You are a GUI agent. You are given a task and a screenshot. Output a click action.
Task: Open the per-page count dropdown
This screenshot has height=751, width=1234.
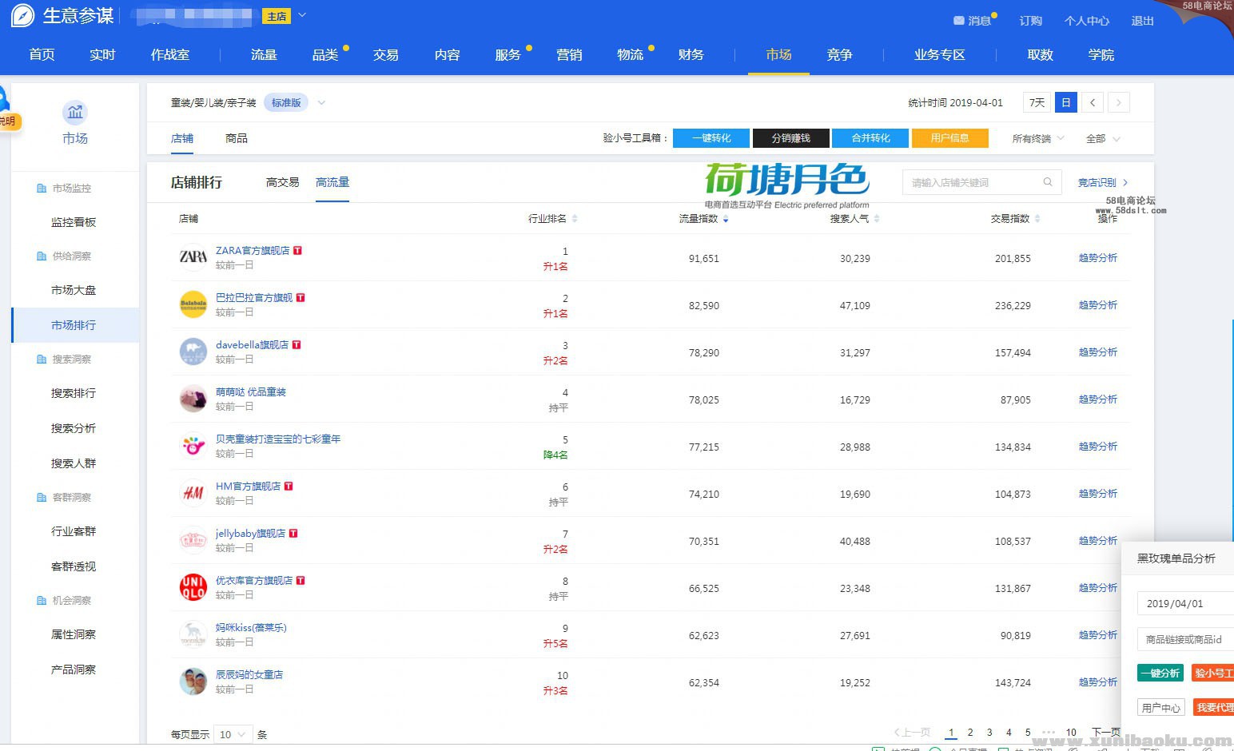pos(233,734)
